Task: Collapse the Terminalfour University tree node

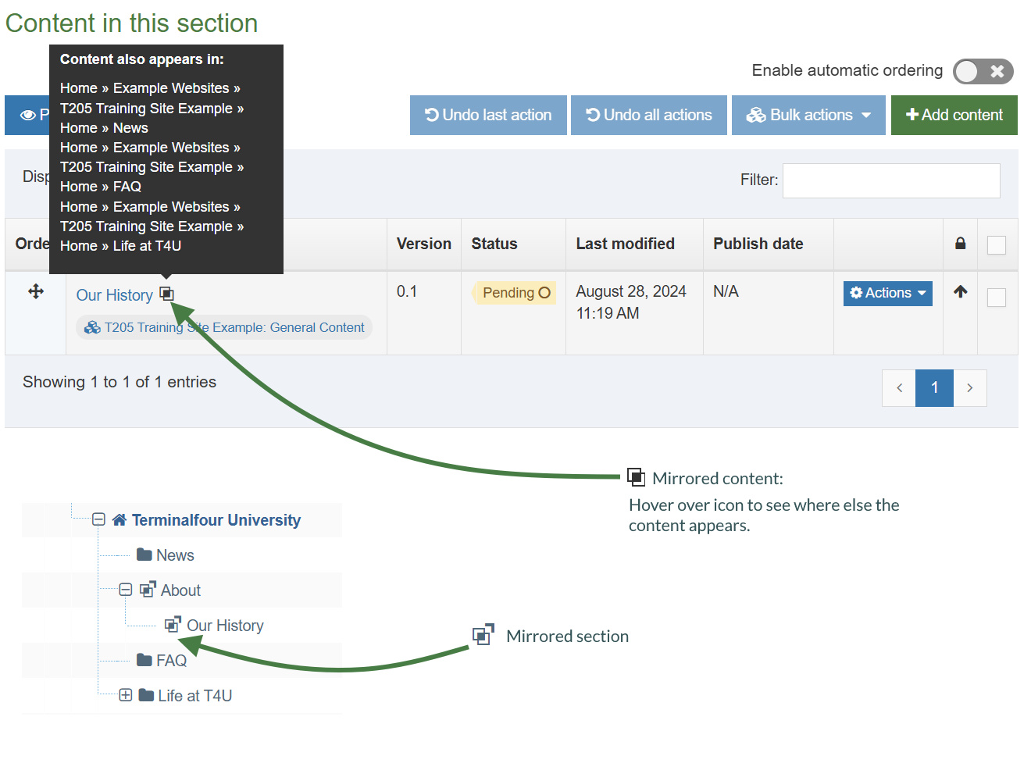Action: coord(98,519)
